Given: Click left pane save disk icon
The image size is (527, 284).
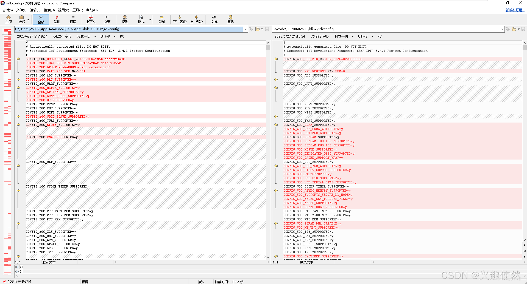Looking at the screenshot, I should pyautogui.click(x=267, y=29).
